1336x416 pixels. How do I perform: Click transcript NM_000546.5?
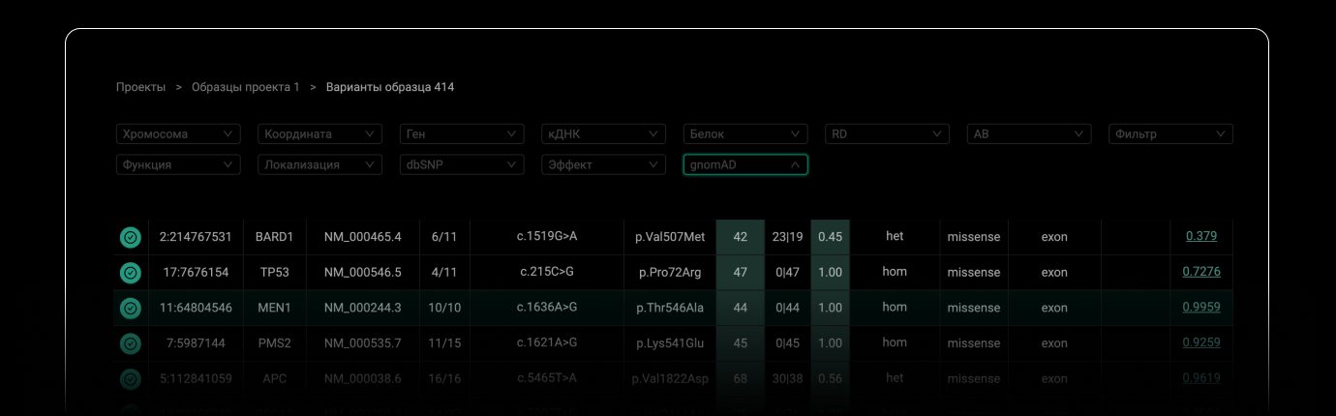(x=362, y=273)
